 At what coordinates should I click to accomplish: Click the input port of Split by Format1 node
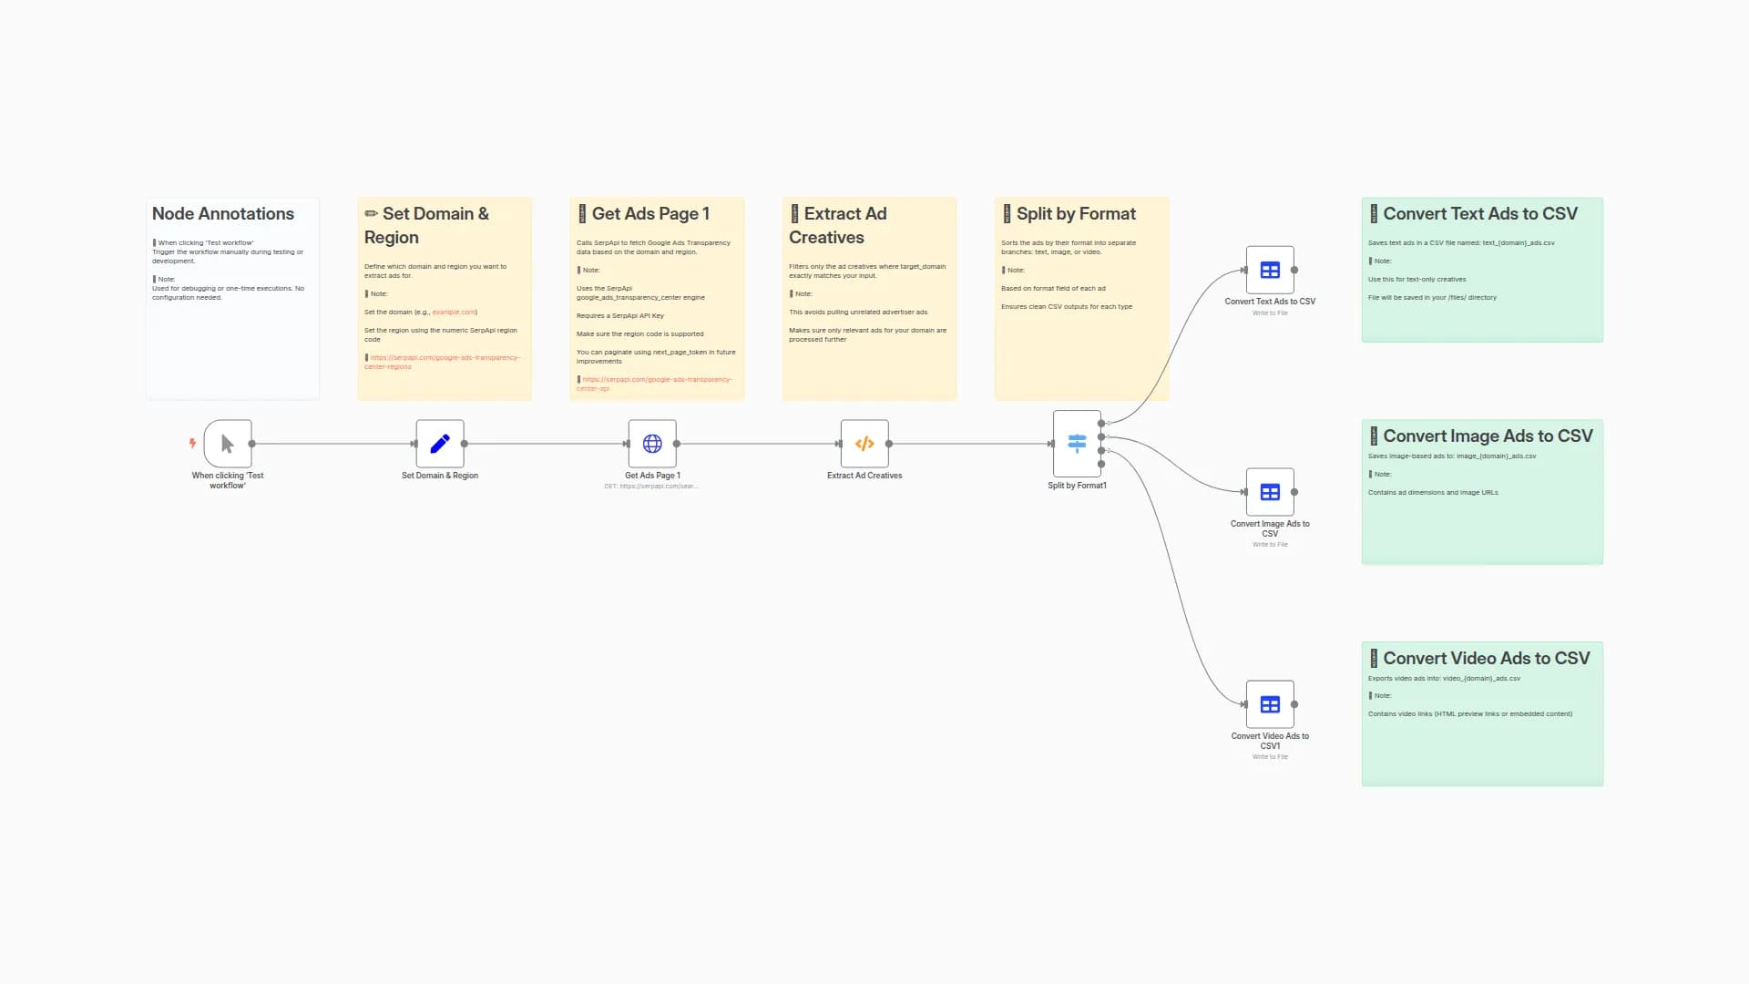coord(1051,444)
